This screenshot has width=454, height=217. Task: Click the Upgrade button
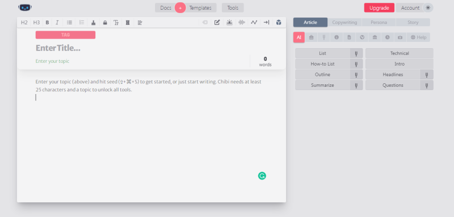pos(379,8)
